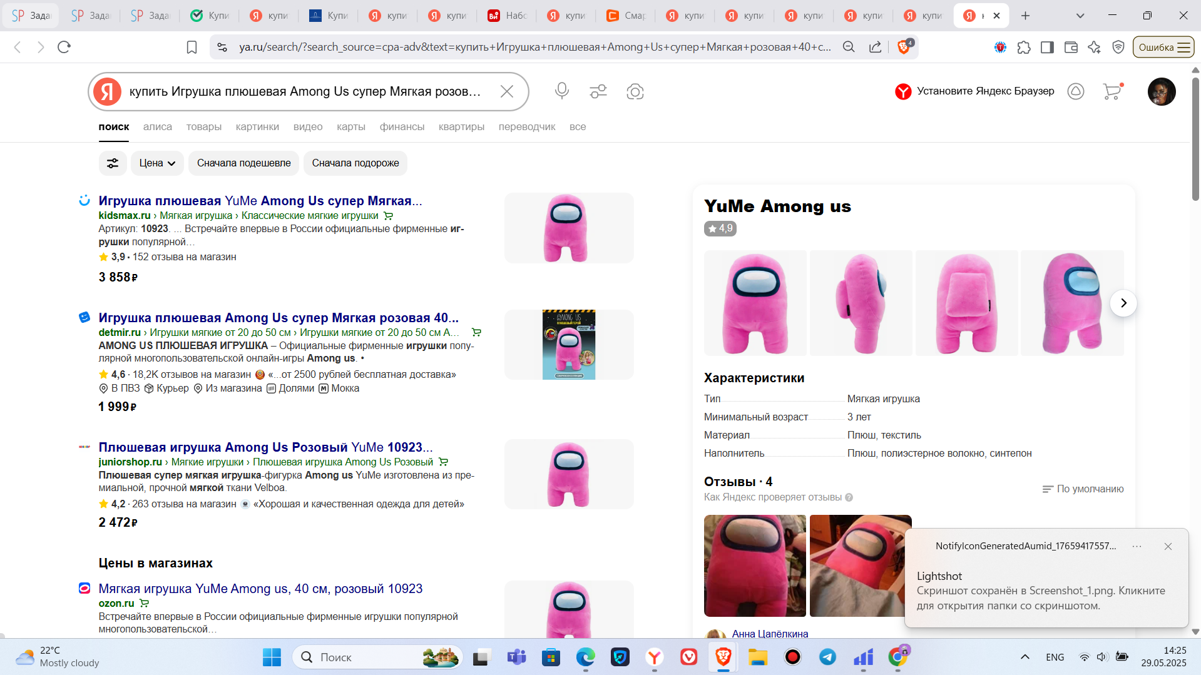Viewport: 1201px width, 675px height.
Task: Show hidden system tray icons
Action: 1025,657
